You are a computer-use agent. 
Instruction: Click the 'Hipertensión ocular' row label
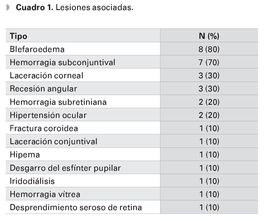click(48, 115)
